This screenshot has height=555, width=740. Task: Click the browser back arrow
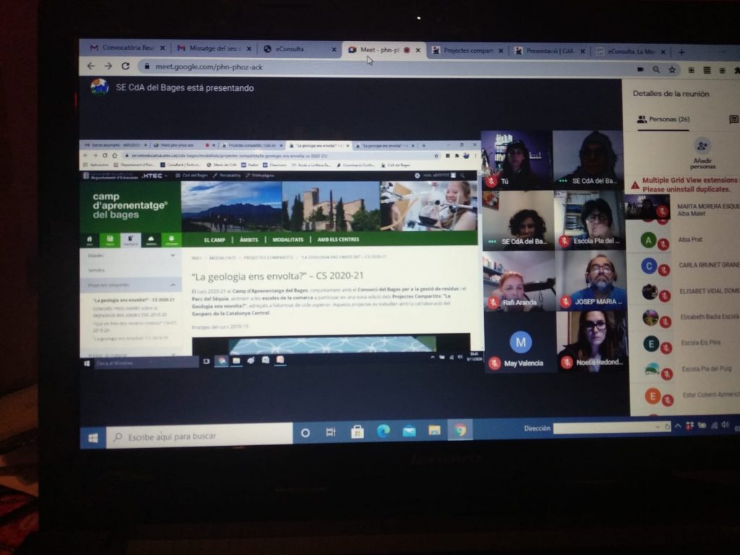(x=90, y=66)
